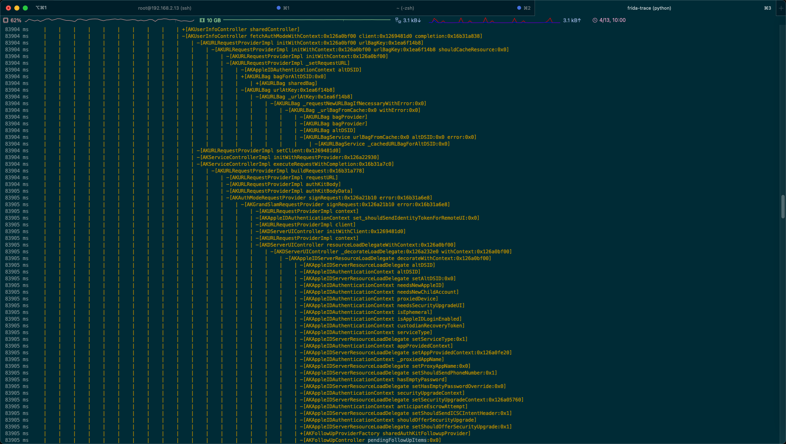Click the AKURLRequestProviderImpl requestURL line

tap(282, 178)
